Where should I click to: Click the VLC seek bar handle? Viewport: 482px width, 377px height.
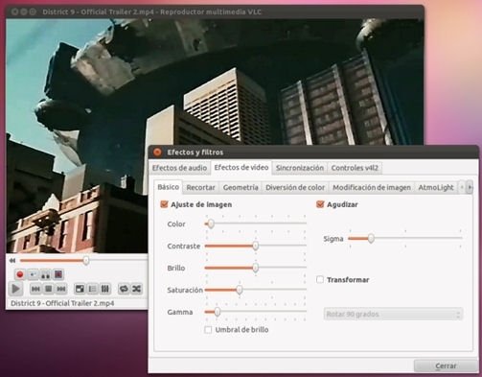pos(86,261)
